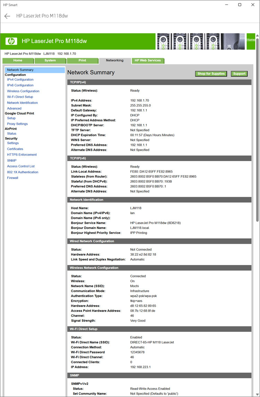Open Certificates page
The height and width of the screenshot is (397, 260).
tap(15, 149)
